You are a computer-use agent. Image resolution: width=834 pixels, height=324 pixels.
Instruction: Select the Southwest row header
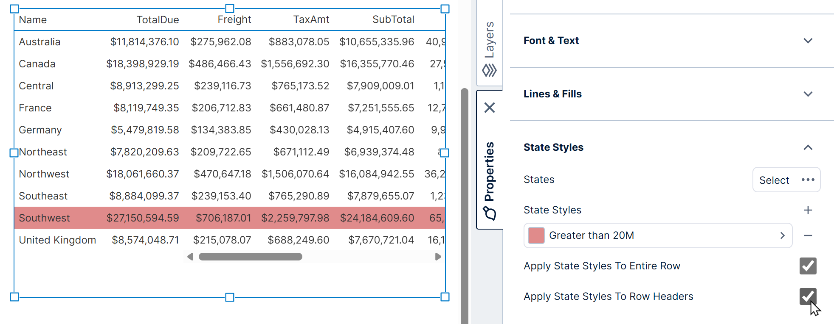44,218
